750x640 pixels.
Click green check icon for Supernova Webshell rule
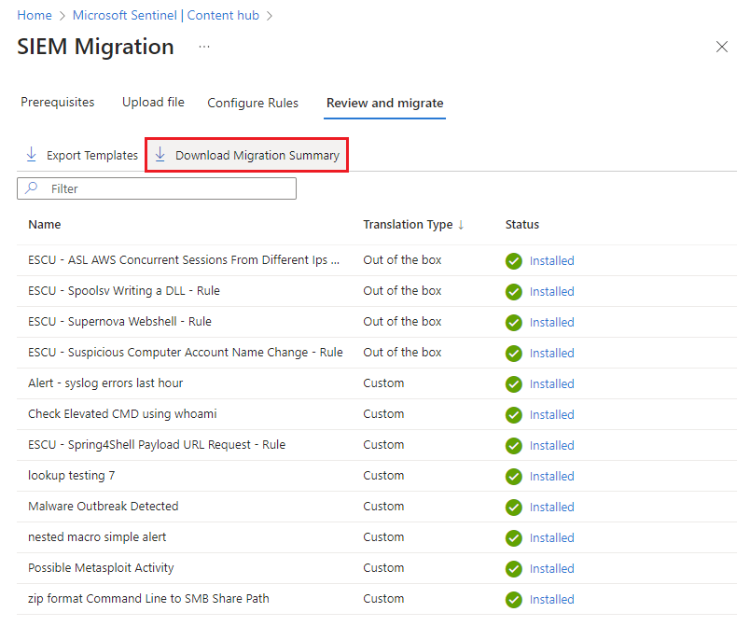pyautogui.click(x=513, y=322)
